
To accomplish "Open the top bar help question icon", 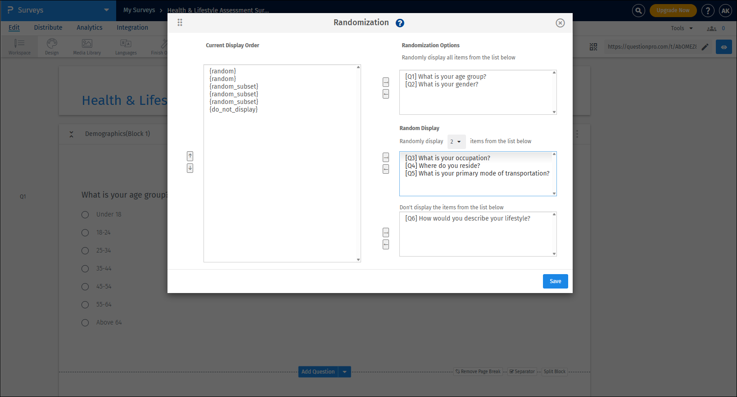I will point(708,10).
